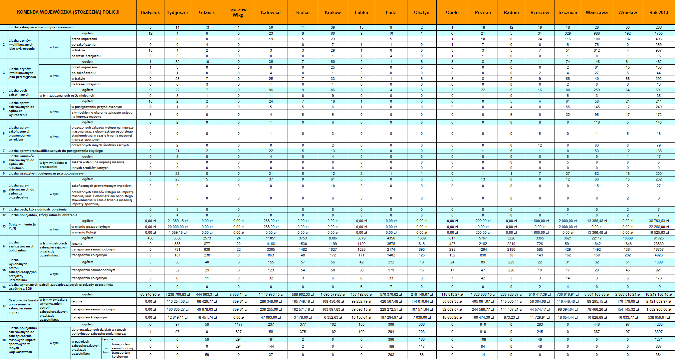
Task: Select 'Liczba zaangażowanych policjantów' row label
Action: click(23, 246)
